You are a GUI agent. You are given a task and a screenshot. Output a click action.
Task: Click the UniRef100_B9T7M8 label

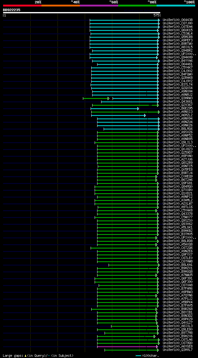point(178,333)
